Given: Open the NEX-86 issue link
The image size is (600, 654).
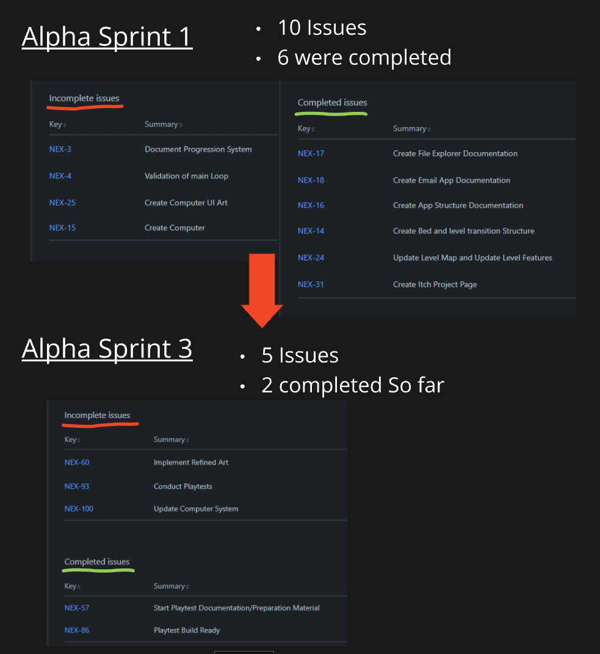Looking at the screenshot, I should 77,630.
